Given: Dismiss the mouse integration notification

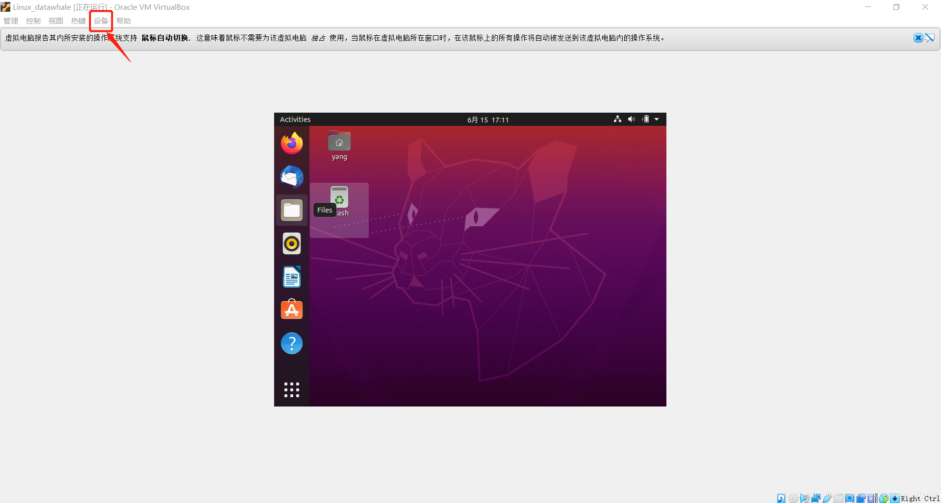Looking at the screenshot, I should point(918,38).
